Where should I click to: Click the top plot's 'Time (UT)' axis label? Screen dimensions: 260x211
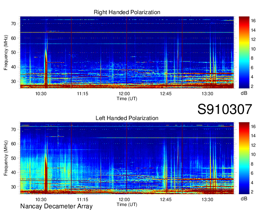click(x=127, y=99)
